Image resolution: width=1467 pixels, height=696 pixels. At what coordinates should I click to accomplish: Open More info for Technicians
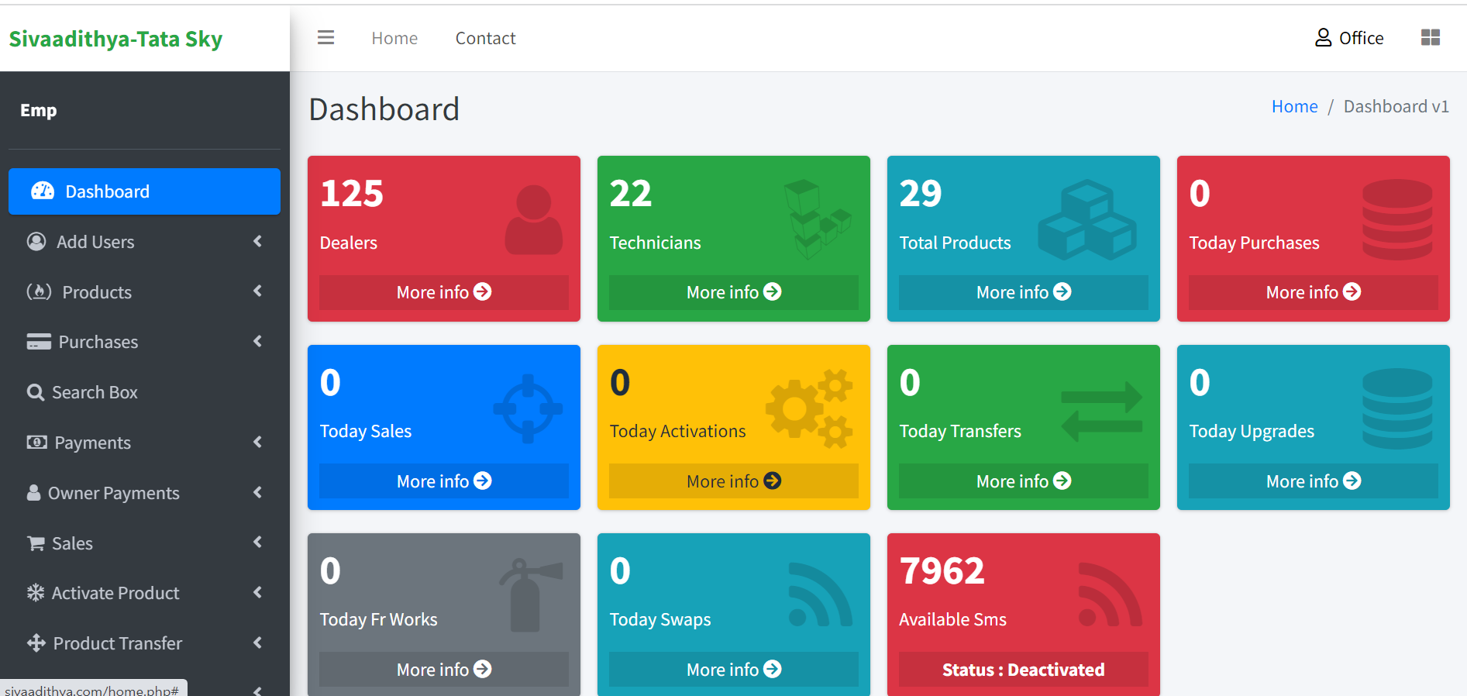pos(733,292)
